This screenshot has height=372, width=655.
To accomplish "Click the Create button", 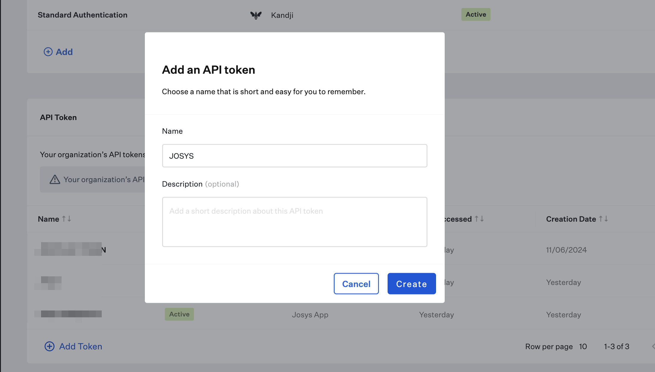I will 411,284.
